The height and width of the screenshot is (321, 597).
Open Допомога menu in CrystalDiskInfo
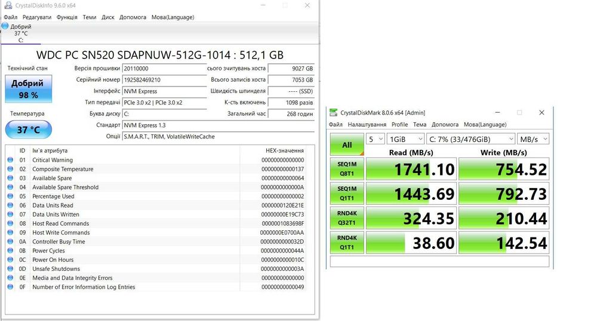point(133,17)
